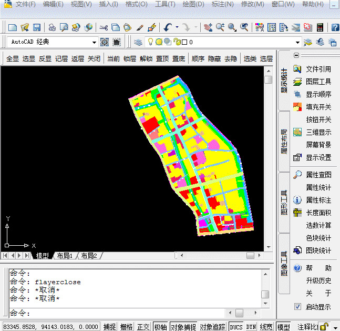
Task: Click the Cut scissors icon
Action: click(104, 27)
